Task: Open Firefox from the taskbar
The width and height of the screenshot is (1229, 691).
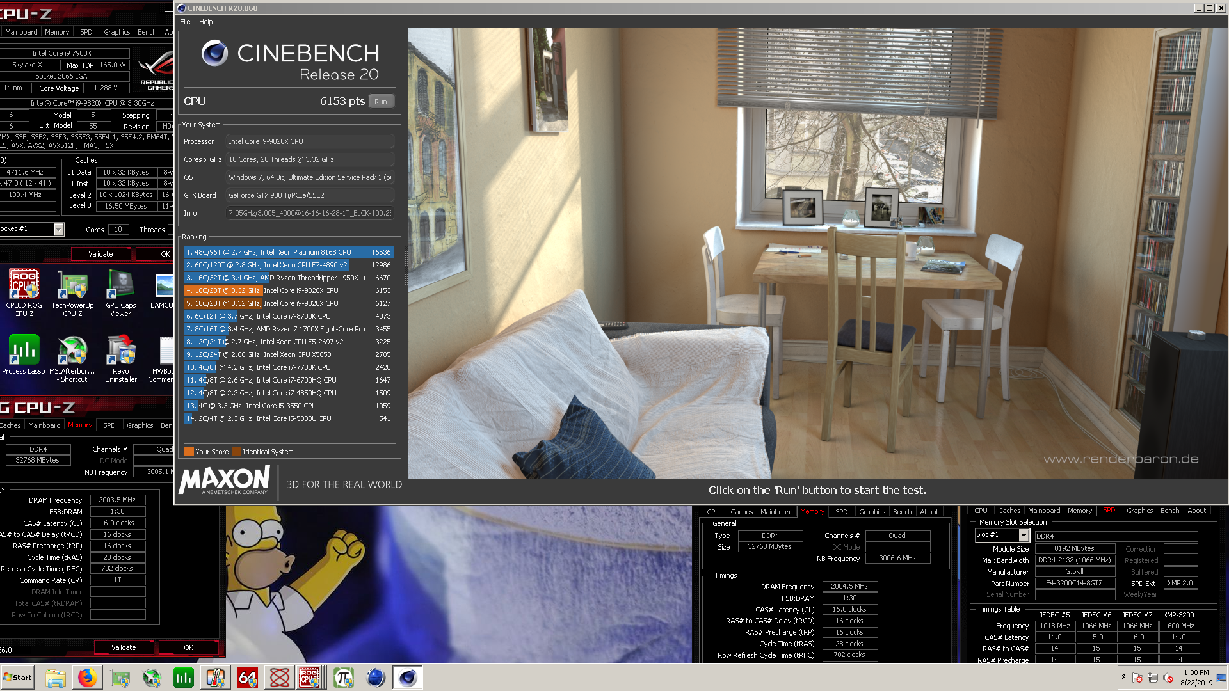Action: click(x=88, y=678)
